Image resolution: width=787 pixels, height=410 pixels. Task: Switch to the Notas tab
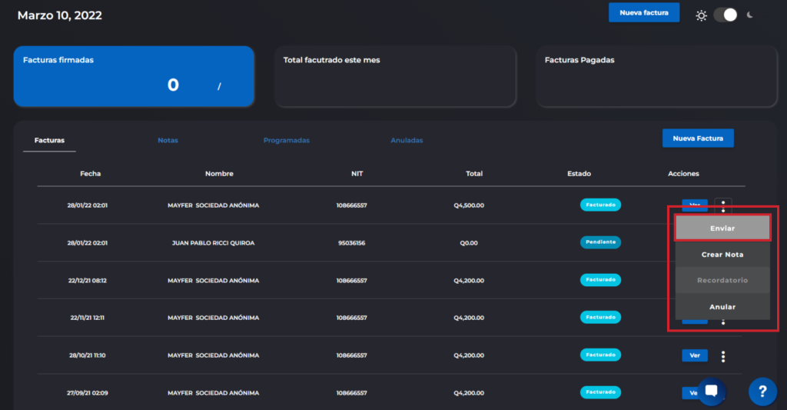pyautogui.click(x=168, y=141)
